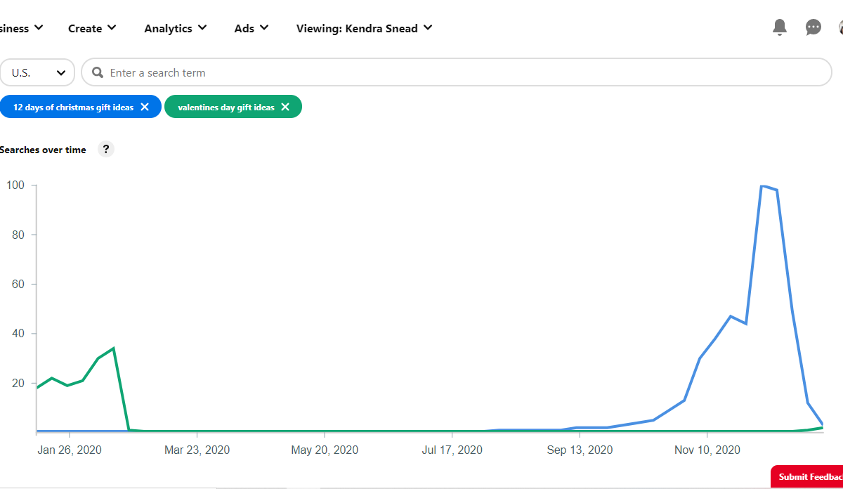Viewport: 843px width, 489px height.
Task: Open the U.S. region dropdown
Action: [37, 72]
